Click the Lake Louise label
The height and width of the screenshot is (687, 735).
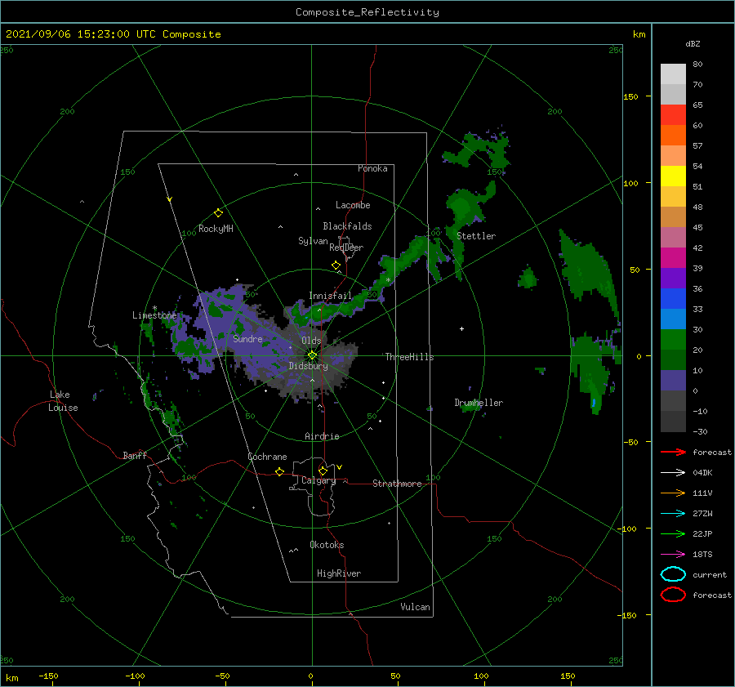63,401
